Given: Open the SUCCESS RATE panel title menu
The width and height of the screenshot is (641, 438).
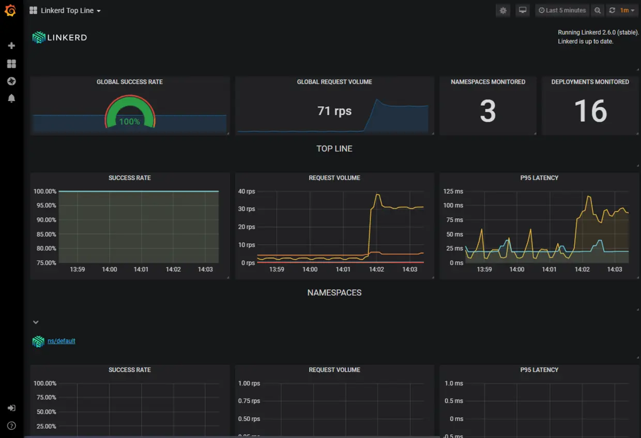Looking at the screenshot, I should click(x=129, y=177).
